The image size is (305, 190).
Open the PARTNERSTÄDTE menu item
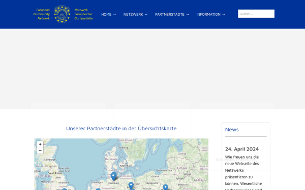coord(170,14)
